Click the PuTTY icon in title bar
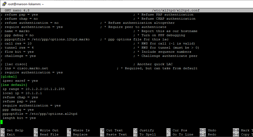Image resolution: width=253 pixels, height=137 pixels. [x=4, y=4]
